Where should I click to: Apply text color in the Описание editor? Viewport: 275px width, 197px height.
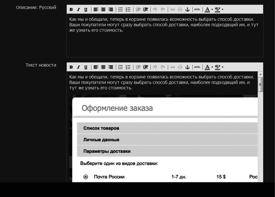coord(207,9)
